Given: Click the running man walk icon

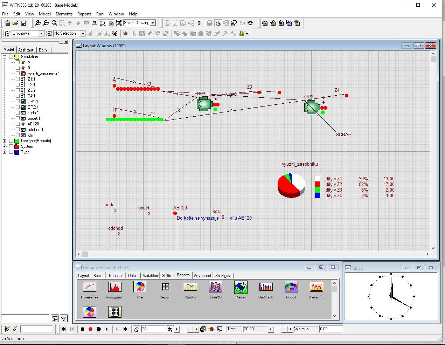Looking at the screenshot, I should pyautogui.click(x=170, y=329).
